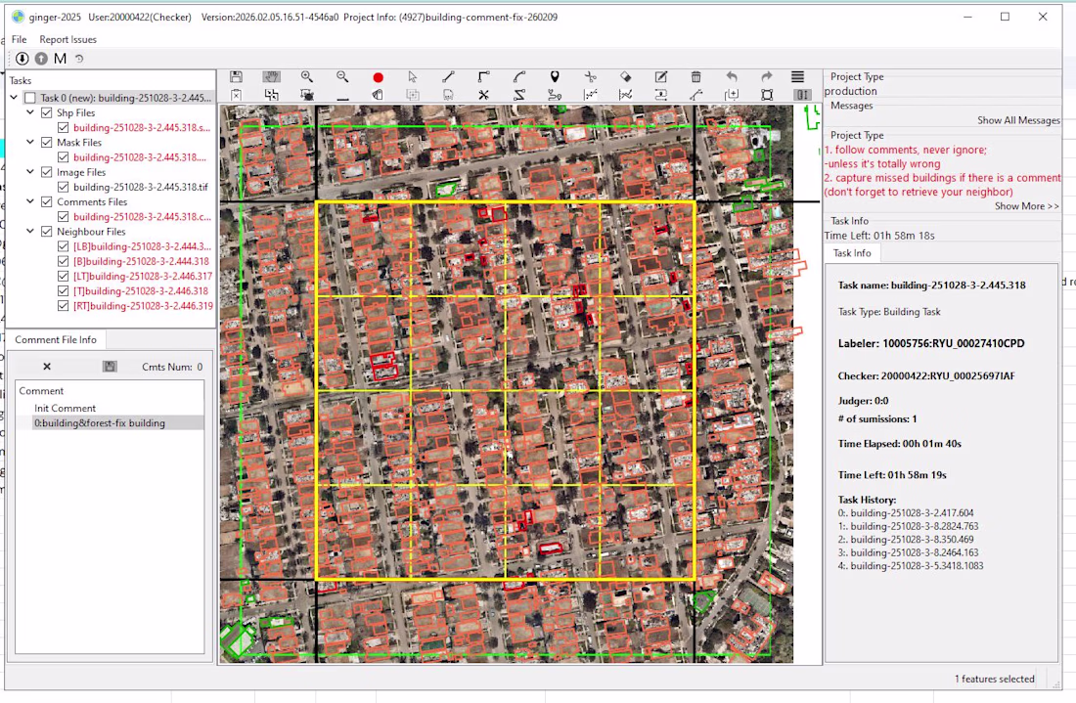Uncheck the Neighbour Files checkbox

47,232
